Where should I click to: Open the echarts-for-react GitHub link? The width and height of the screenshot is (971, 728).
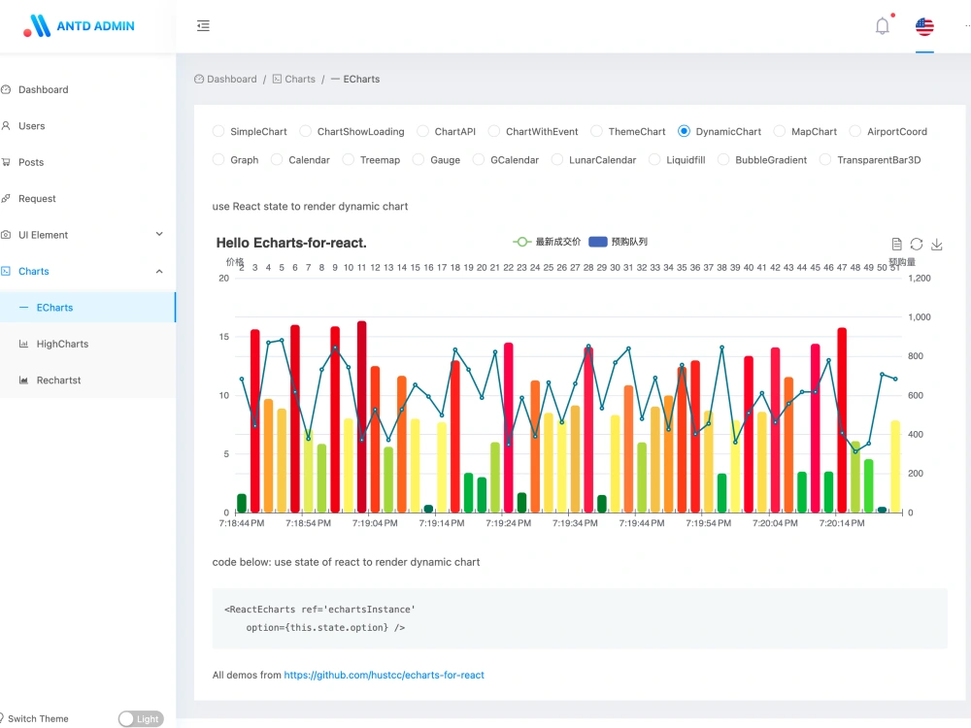pos(384,675)
